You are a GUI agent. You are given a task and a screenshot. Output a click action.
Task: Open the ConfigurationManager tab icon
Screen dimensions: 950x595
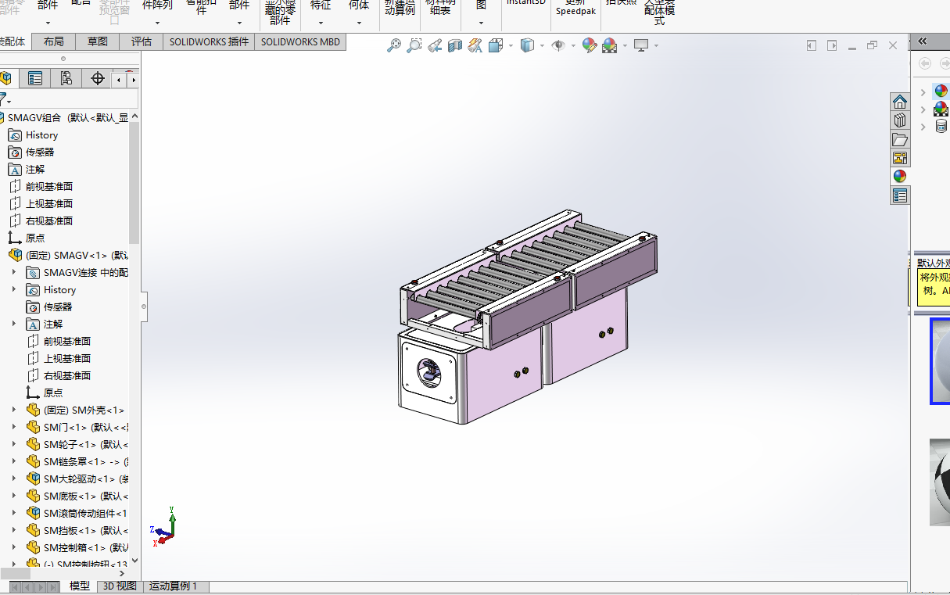pyautogui.click(x=66, y=78)
